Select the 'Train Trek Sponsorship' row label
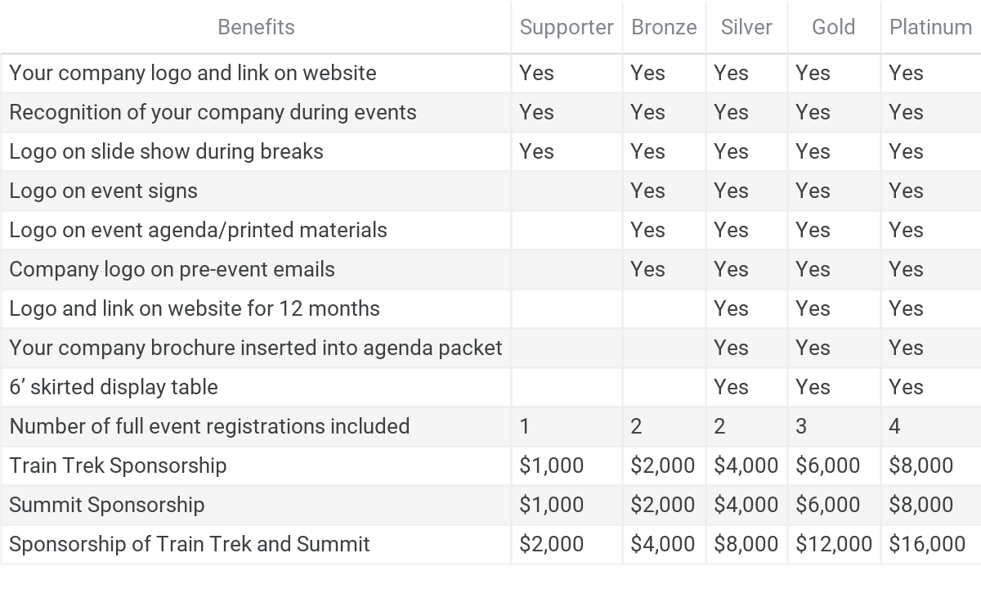Viewport: 981px width, 607px height. 118,465
